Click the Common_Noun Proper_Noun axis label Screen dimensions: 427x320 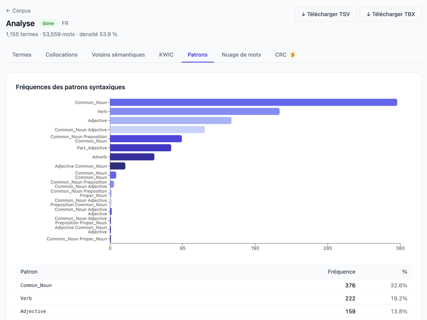tap(77, 239)
